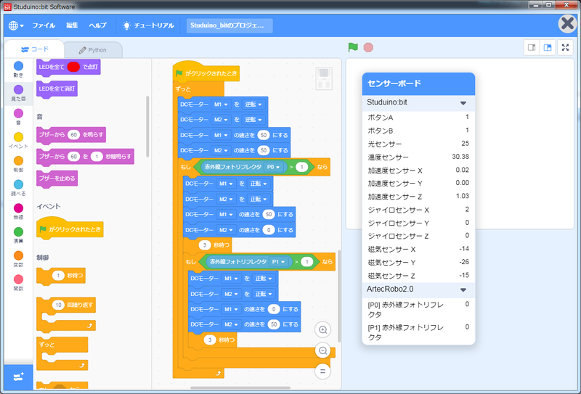
Task: Open the ヘルプ menu
Action: click(x=97, y=25)
